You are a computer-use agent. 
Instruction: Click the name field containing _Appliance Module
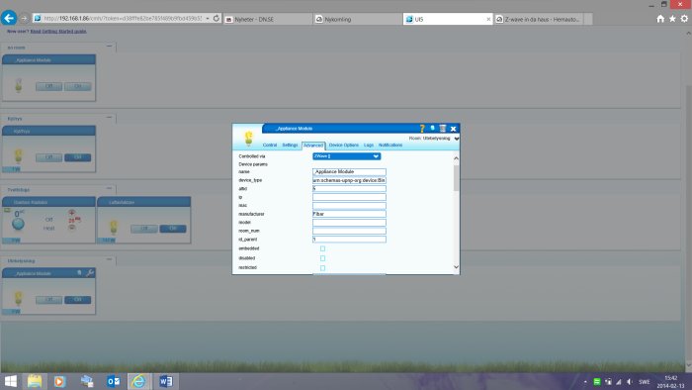pyautogui.click(x=349, y=172)
